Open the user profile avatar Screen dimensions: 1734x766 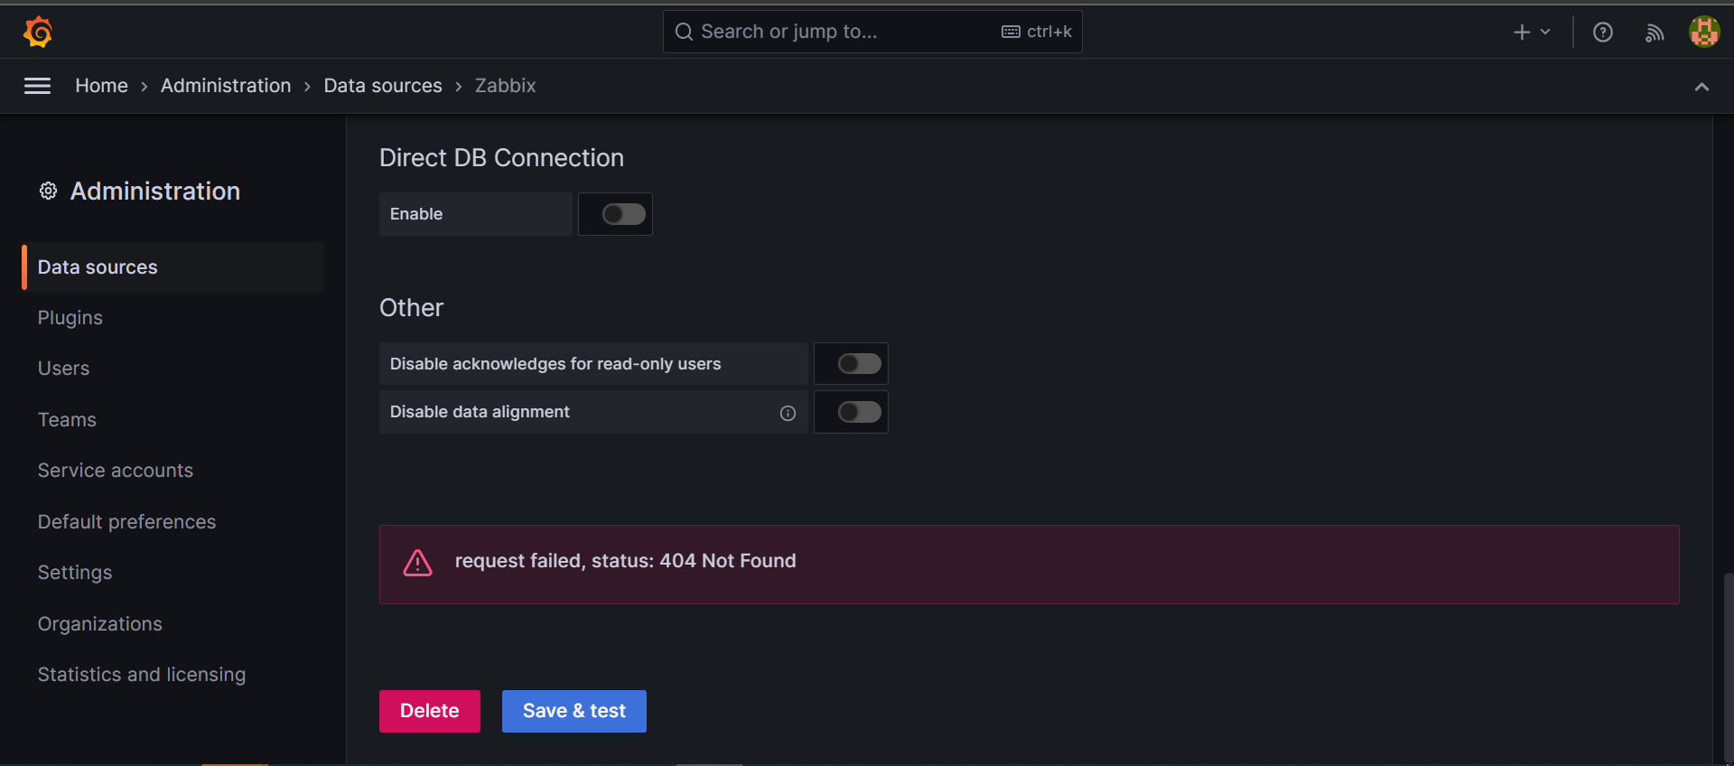[x=1704, y=32]
